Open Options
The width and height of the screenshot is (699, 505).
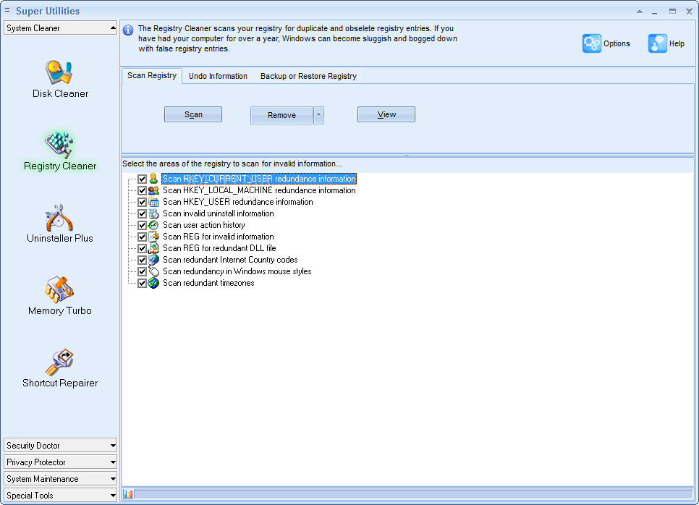[x=606, y=43]
